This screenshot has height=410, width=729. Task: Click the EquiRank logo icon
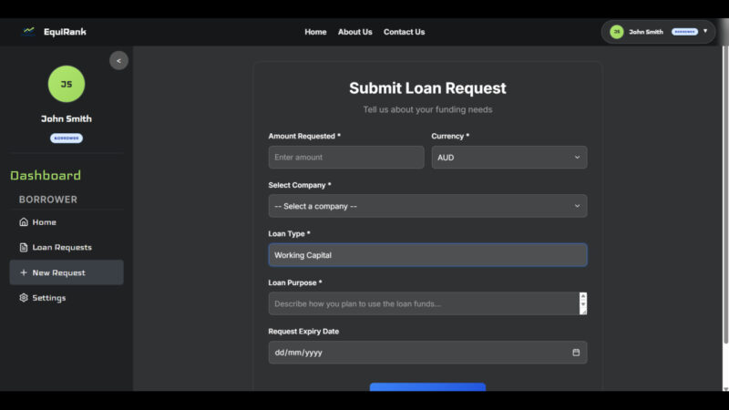[28, 32]
